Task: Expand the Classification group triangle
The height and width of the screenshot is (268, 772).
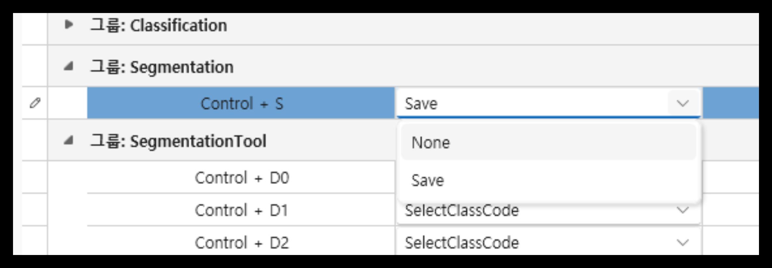Action: [68, 24]
